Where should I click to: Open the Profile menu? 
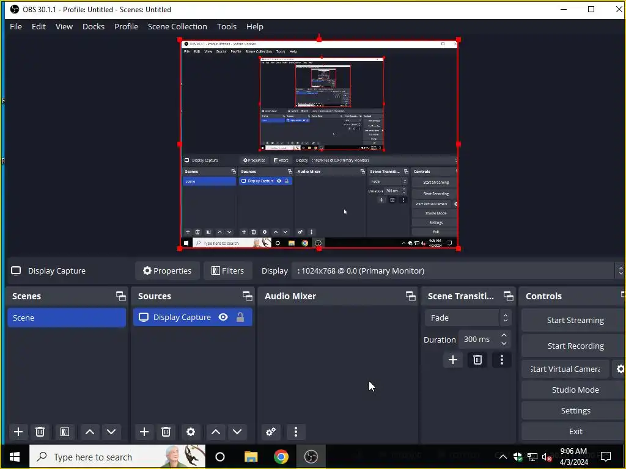pos(126,26)
